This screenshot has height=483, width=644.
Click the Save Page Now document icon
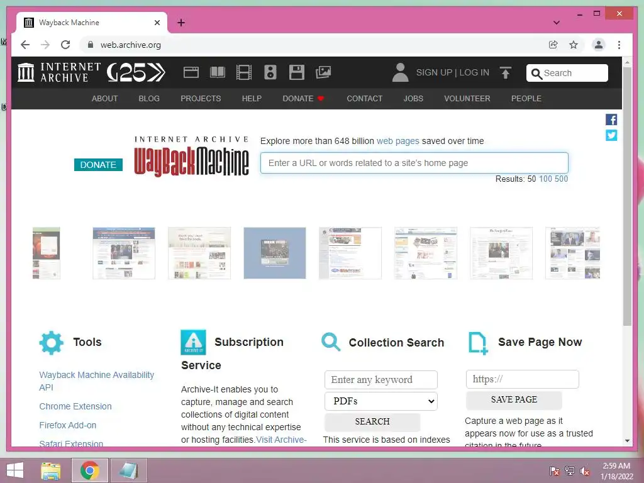pyautogui.click(x=478, y=343)
